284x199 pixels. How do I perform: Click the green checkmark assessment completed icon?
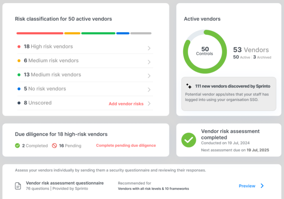point(189,140)
